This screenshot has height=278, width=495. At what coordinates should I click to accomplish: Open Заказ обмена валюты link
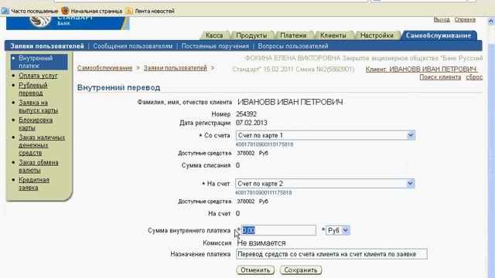tap(39, 167)
